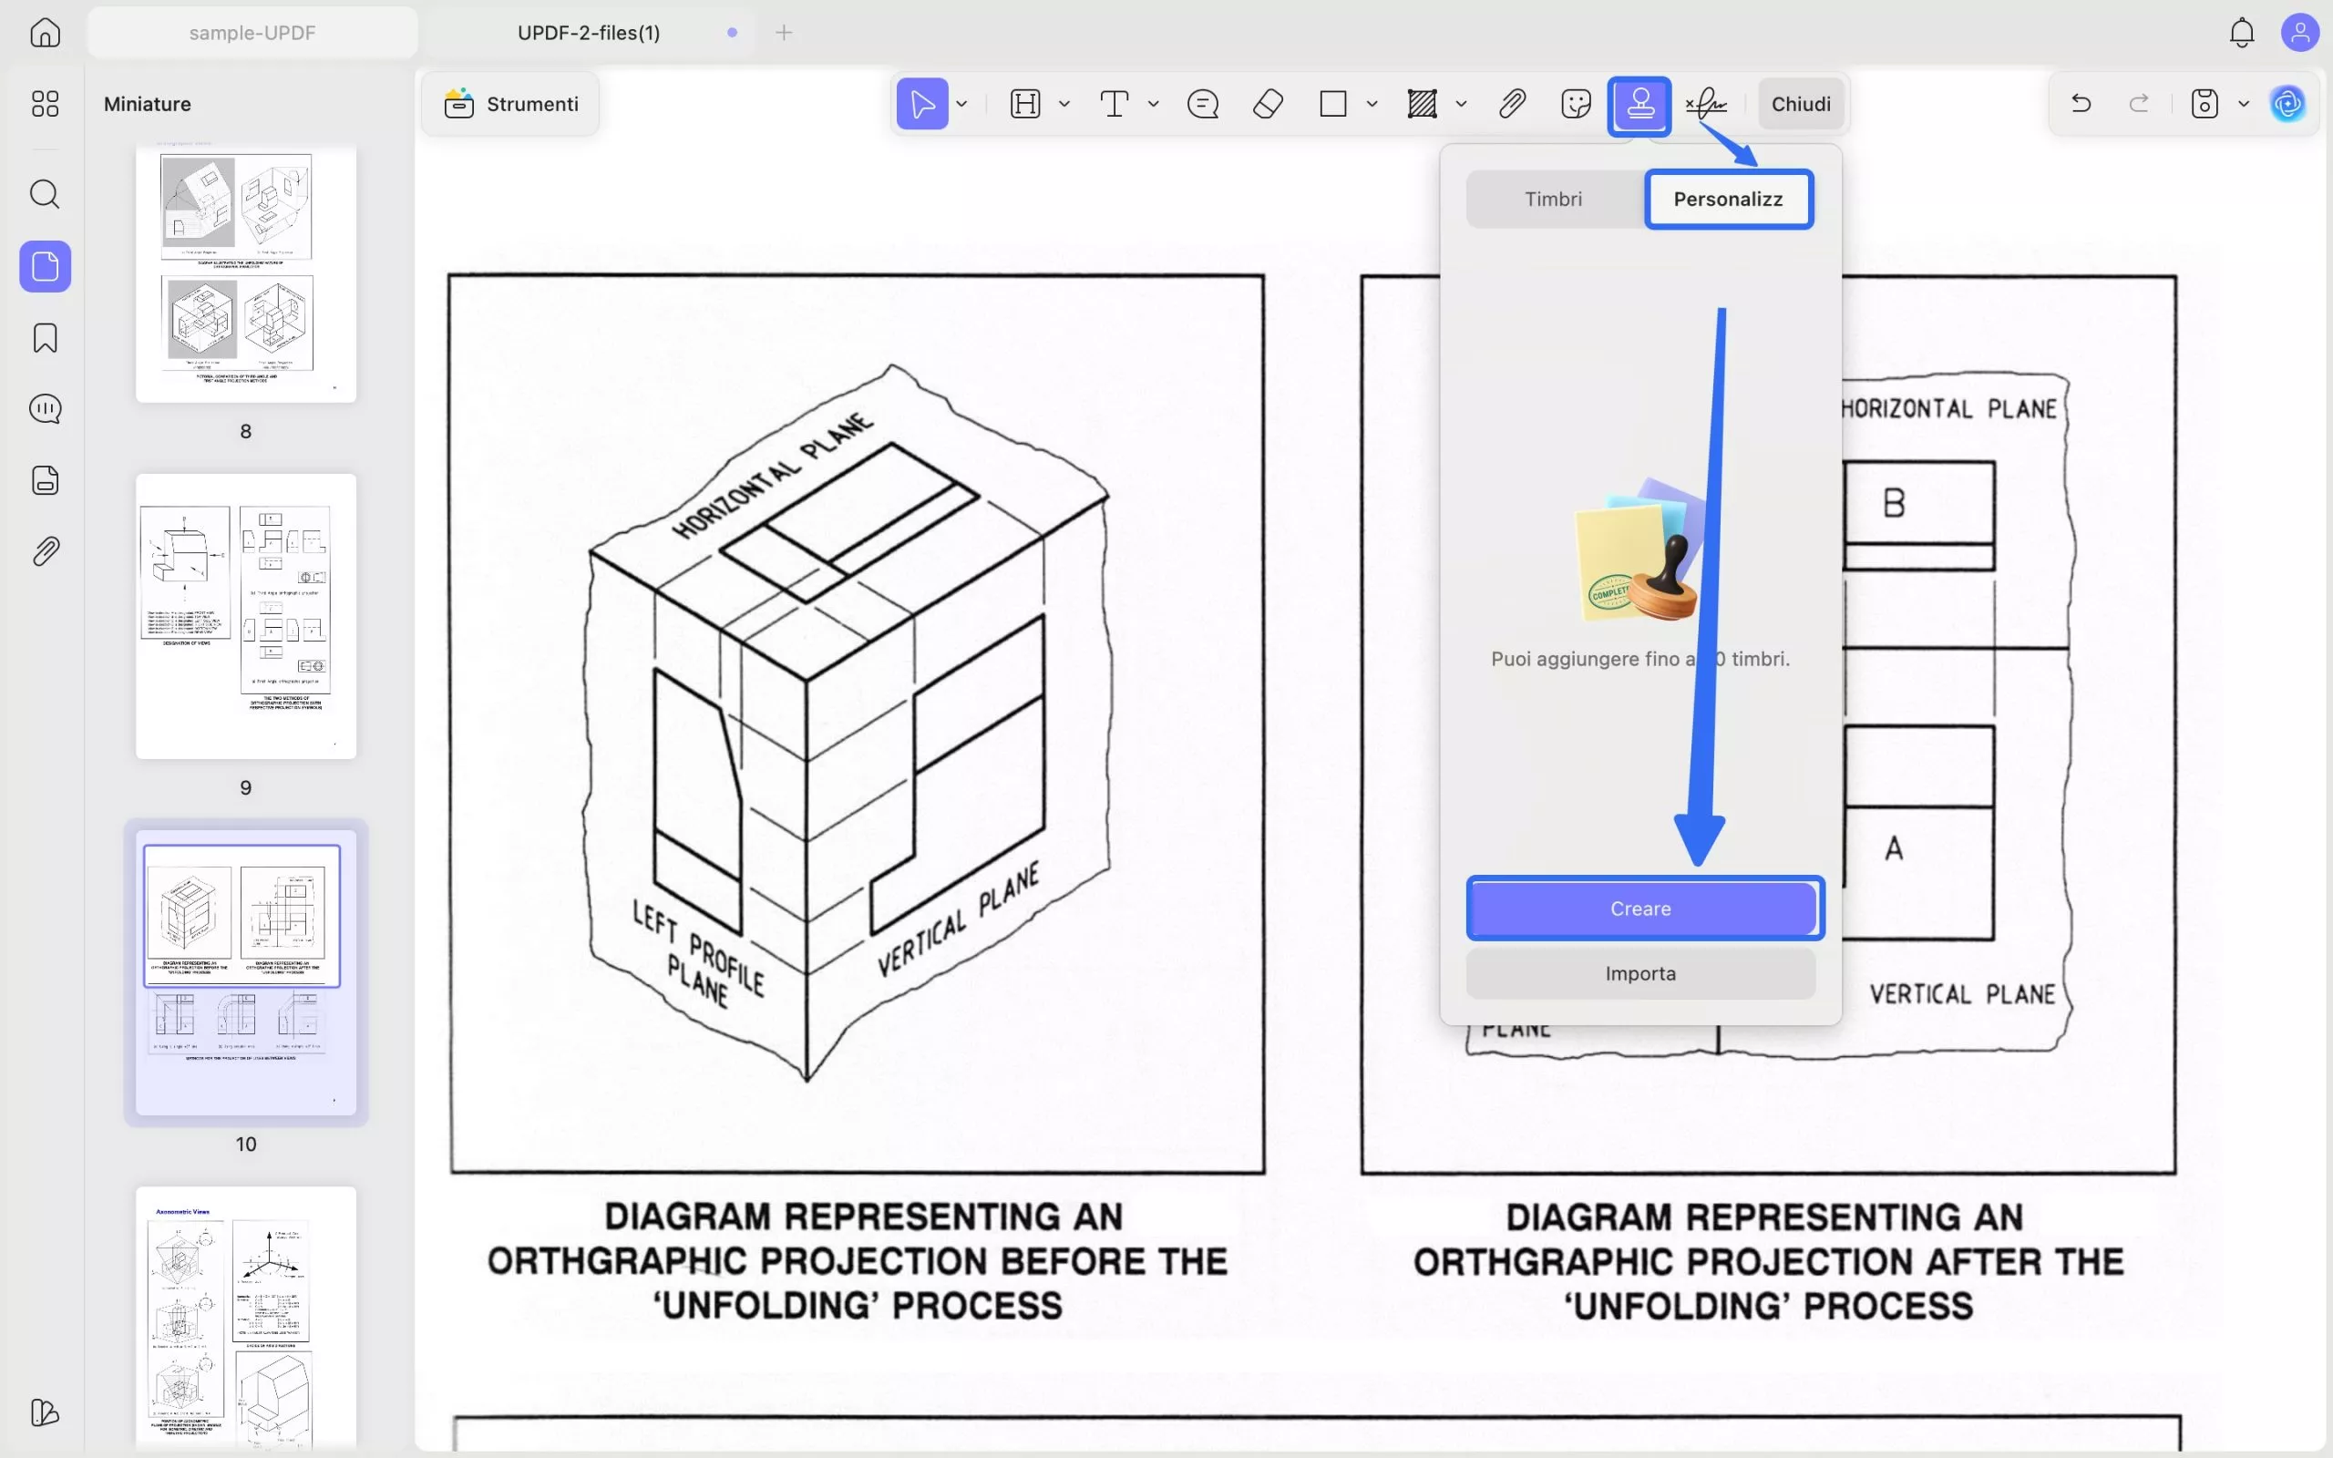Click the Creare button

1639,909
